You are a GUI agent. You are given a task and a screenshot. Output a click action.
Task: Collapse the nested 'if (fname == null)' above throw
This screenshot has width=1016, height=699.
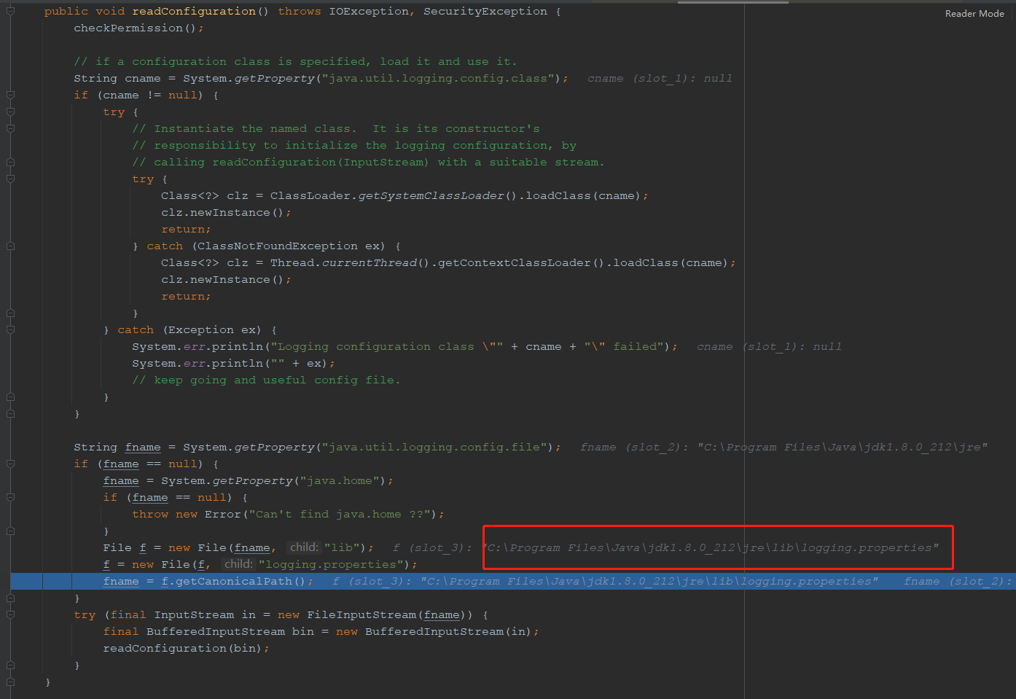click(x=10, y=497)
